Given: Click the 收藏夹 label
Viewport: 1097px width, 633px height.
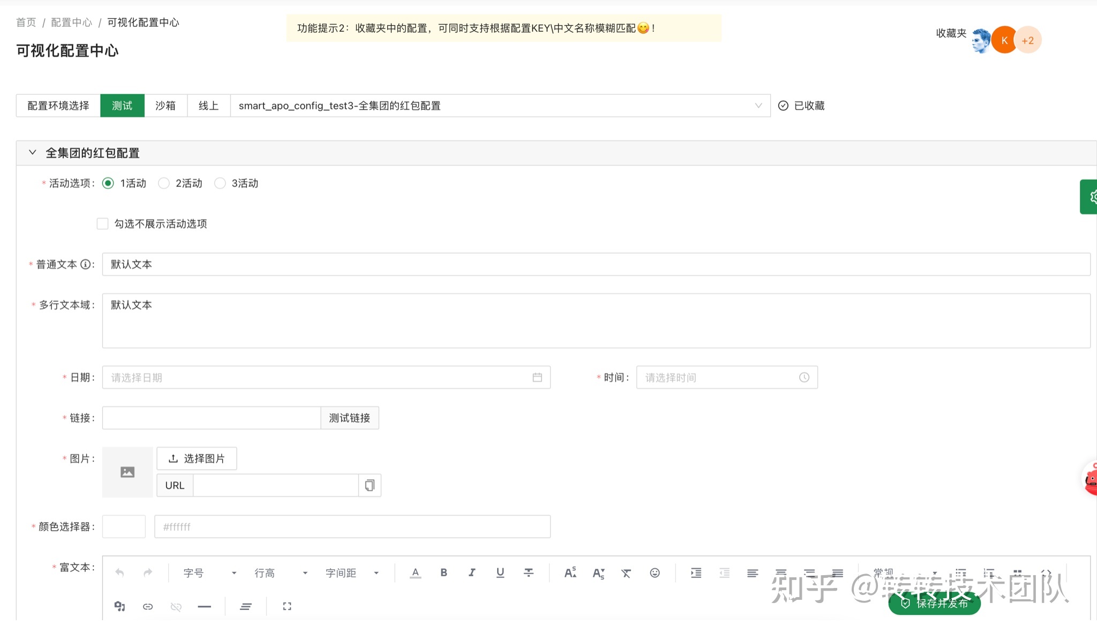Looking at the screenshot, I should coord(951,33).
